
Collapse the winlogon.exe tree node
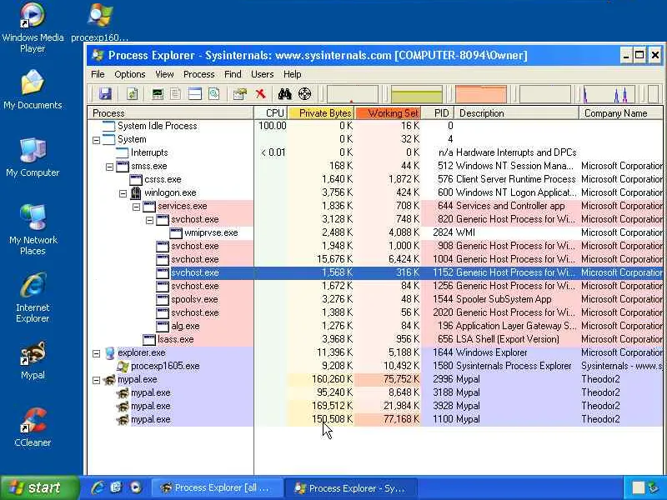123,193
